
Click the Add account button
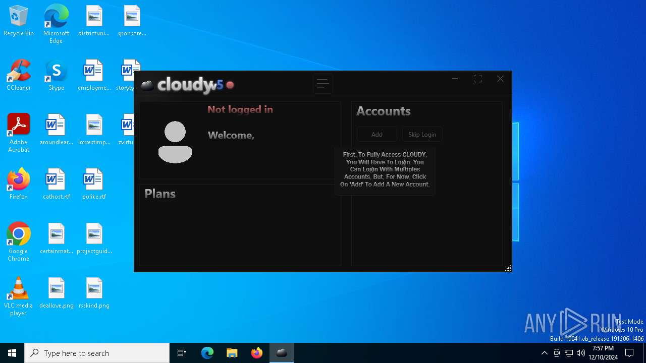[x=377, y=135]
